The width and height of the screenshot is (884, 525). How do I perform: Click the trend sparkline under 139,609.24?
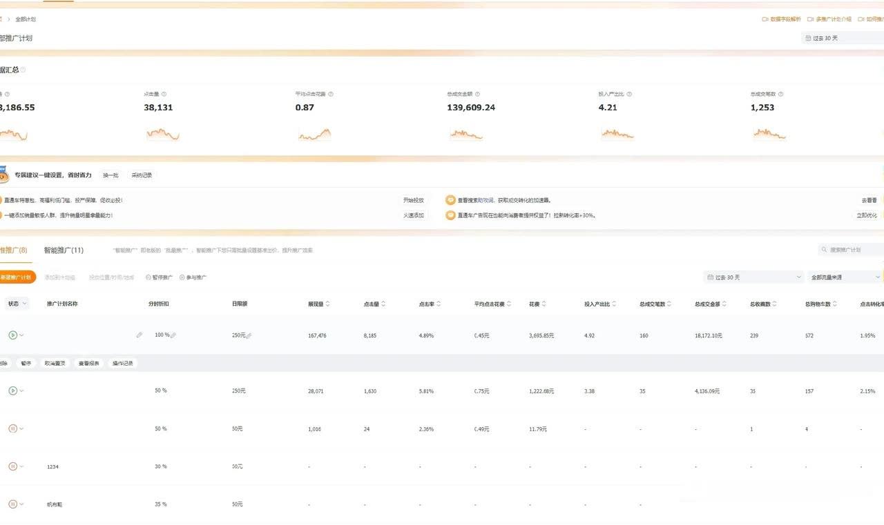[466, 134]
